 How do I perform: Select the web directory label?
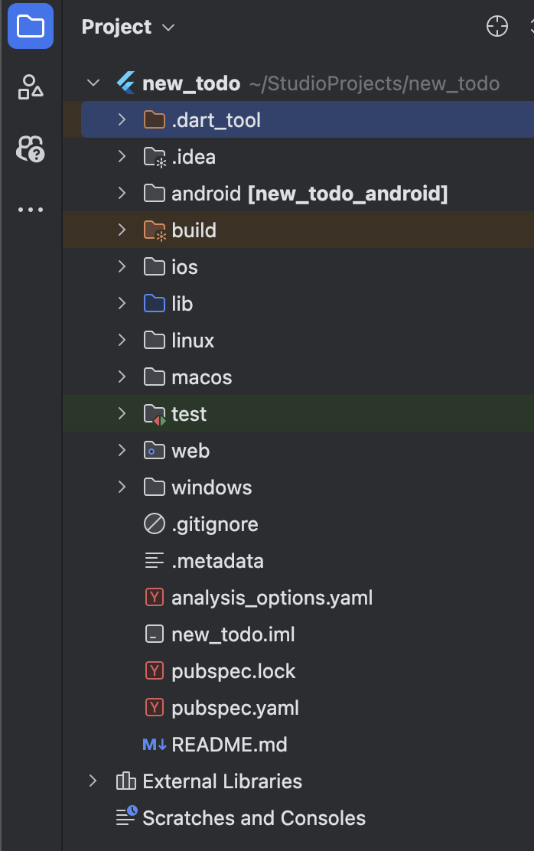click(190, 451)
